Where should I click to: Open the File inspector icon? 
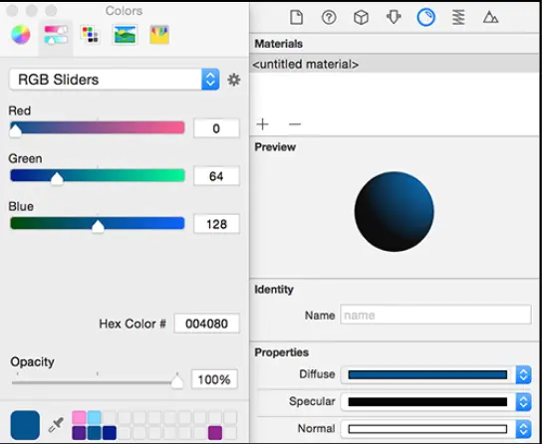[296, 17]
